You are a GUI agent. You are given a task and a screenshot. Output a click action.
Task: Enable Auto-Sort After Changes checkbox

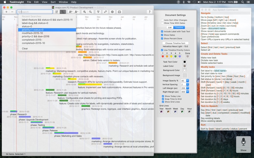[162, 20]
